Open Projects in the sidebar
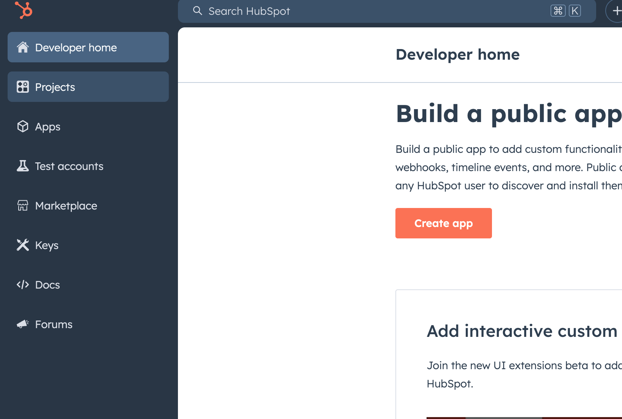 click(x=88, y=87)
